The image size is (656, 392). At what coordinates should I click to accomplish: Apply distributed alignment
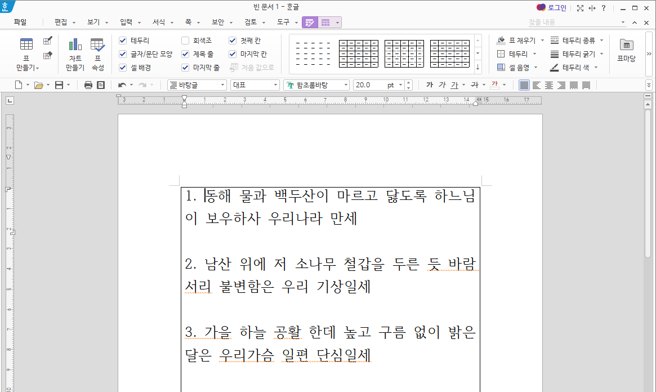pyautogui.click(x=574, y=85)
